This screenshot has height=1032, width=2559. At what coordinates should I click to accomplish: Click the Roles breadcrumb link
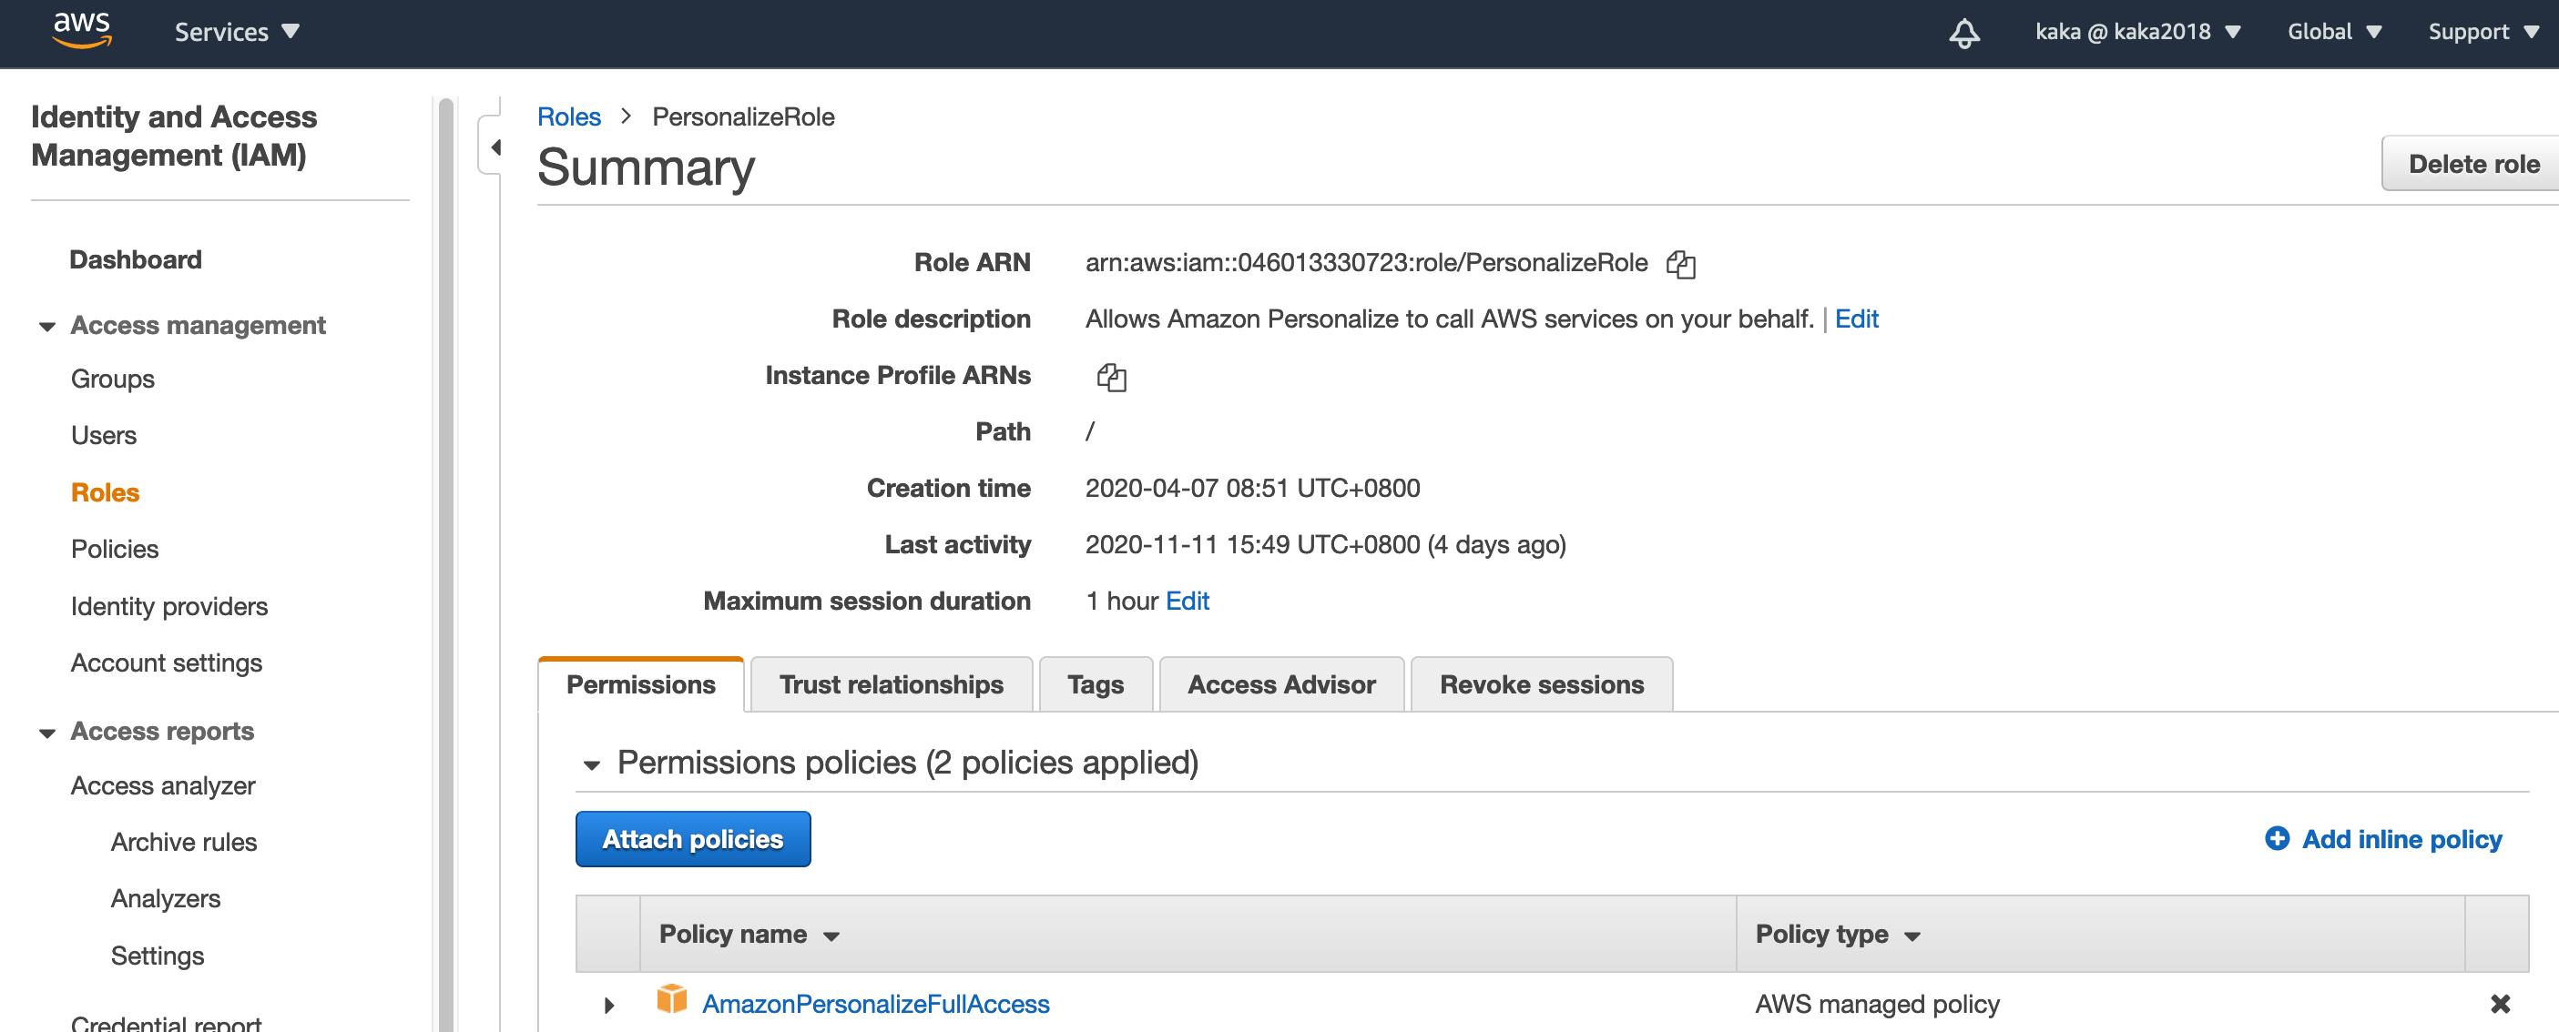point(568,117)
